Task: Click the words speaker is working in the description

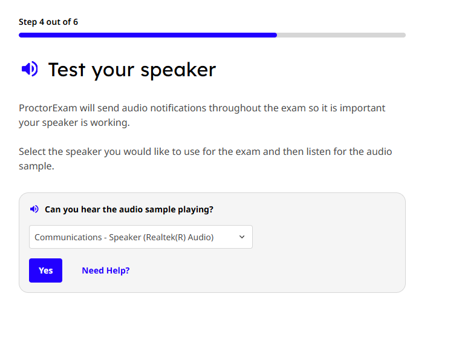Action: [x=85, y=123]
